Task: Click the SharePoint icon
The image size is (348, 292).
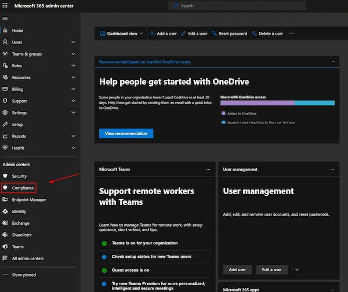Action: pyautogui.click(x=5, y=235)
